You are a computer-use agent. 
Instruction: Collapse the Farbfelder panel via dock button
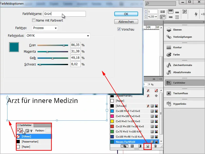pyautogui.click(x=184, y=83)
